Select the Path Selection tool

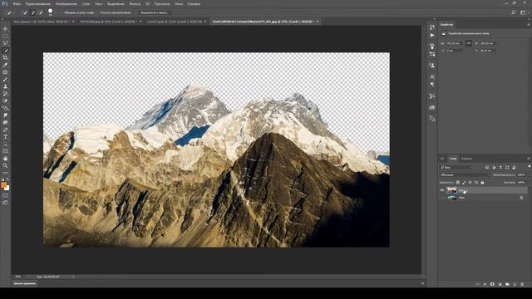point(5,144)
